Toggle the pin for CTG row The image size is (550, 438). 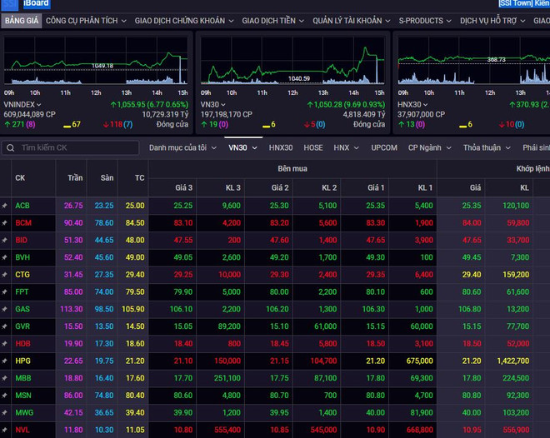(5, 274)
